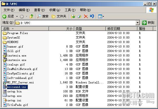Click the file name setup.exe
The width and height of the screenshot is (158, 109).
[x=14, y=96]
